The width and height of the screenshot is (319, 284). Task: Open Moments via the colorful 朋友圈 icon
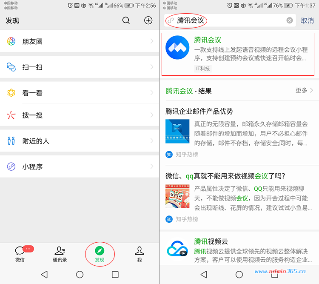[11, 41]
